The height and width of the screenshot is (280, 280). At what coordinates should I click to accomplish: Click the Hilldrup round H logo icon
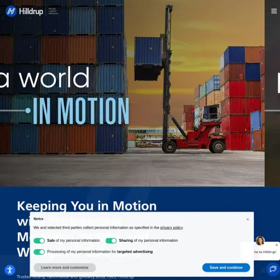(11, 11)
